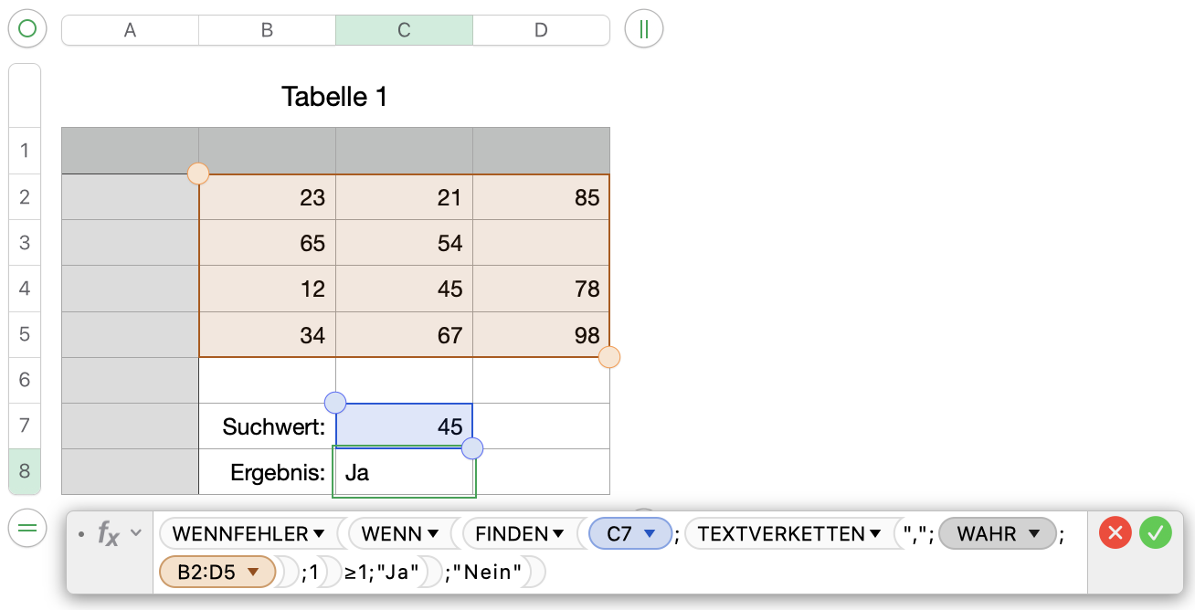
Task: Open the WAHR token dropdown
Action: coord(1034,534)
